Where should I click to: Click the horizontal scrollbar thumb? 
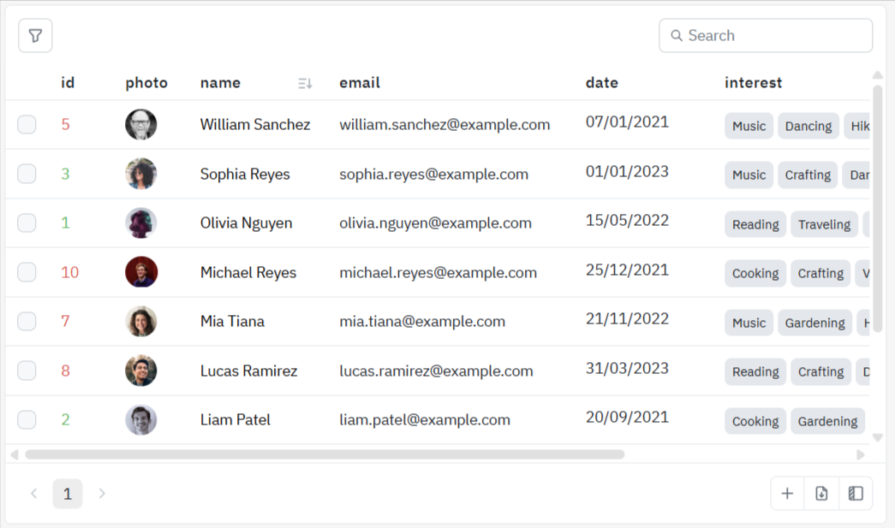tap(325, 454)
